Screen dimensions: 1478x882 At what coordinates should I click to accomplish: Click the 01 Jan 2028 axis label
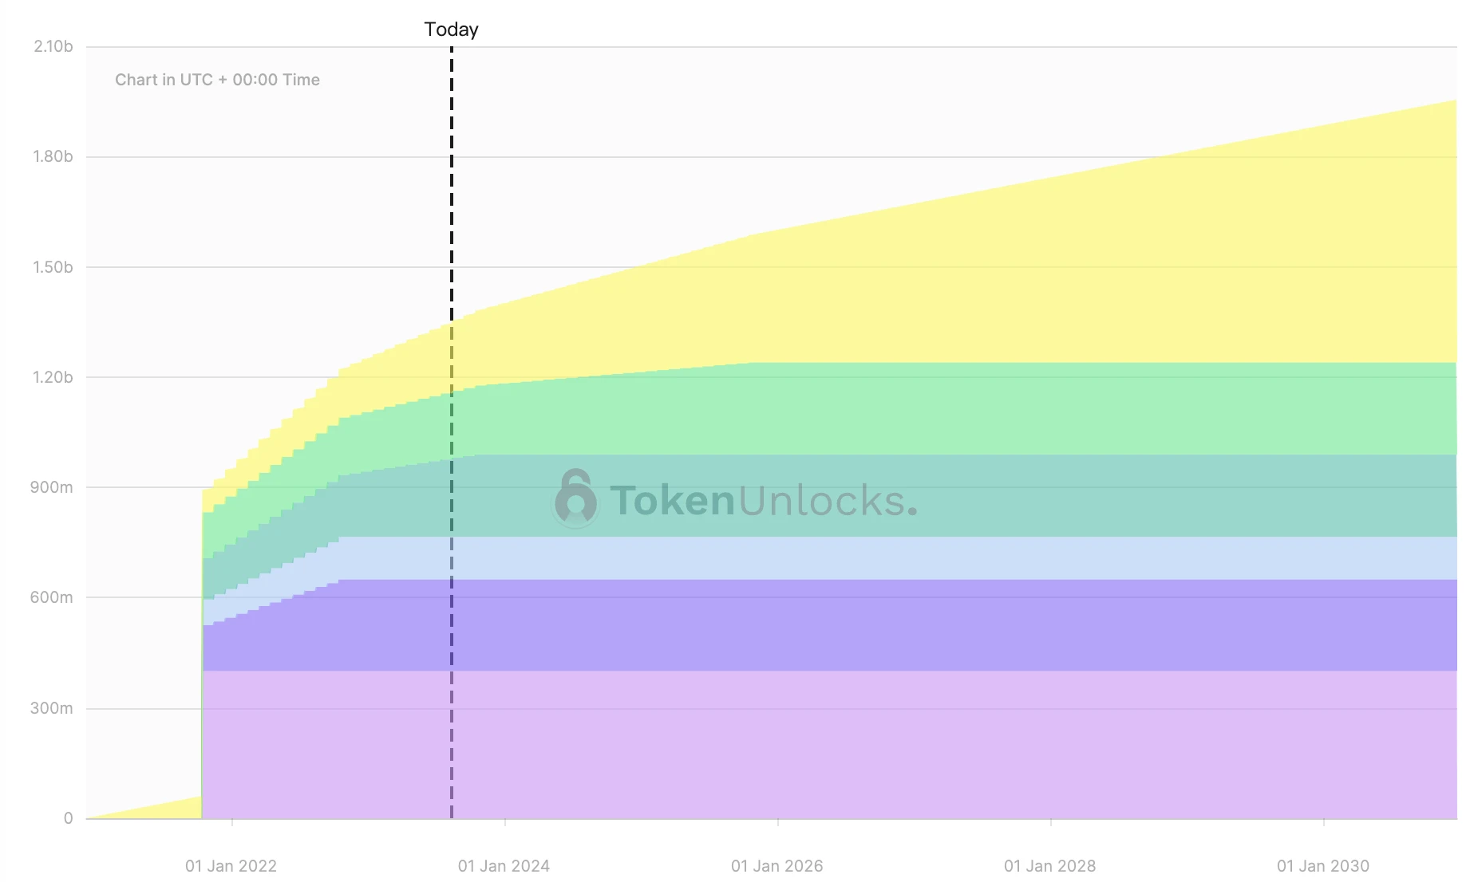point(1049,866)
